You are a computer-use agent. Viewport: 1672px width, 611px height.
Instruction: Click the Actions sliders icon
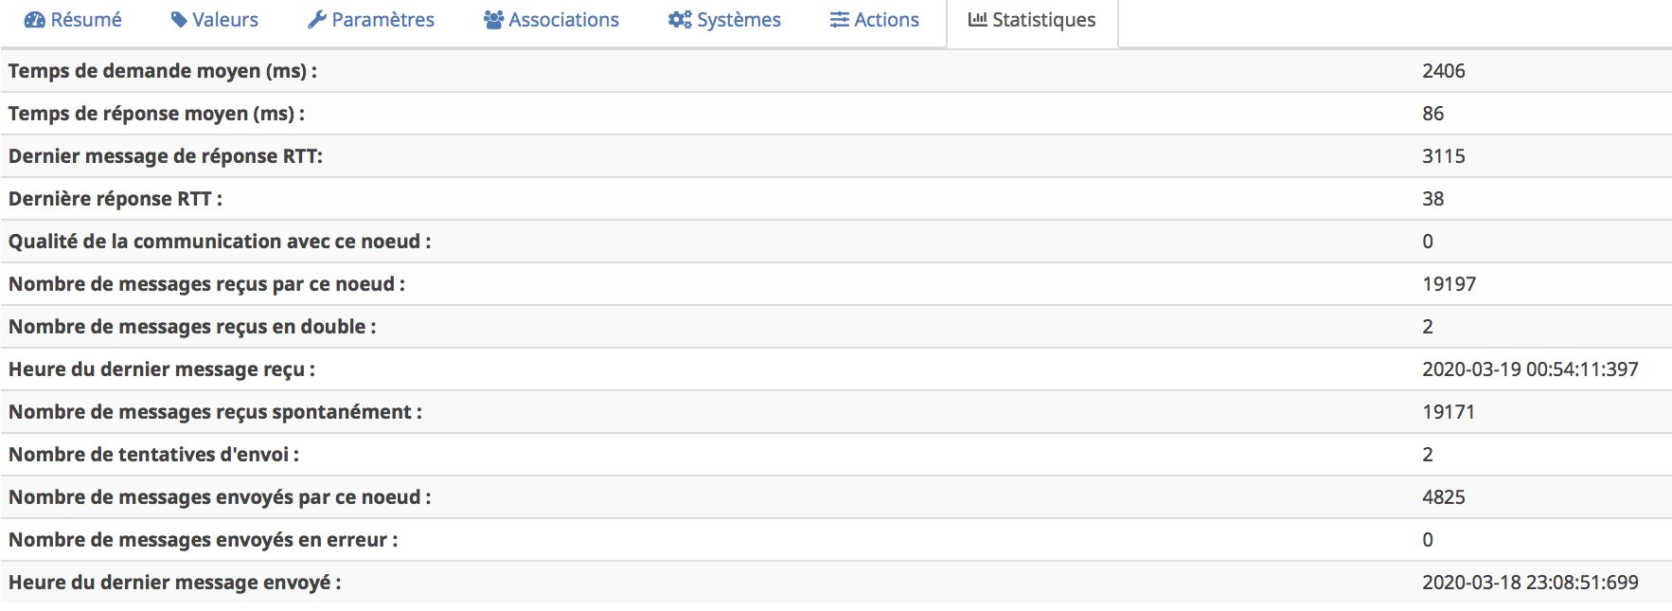coord(840,20)
